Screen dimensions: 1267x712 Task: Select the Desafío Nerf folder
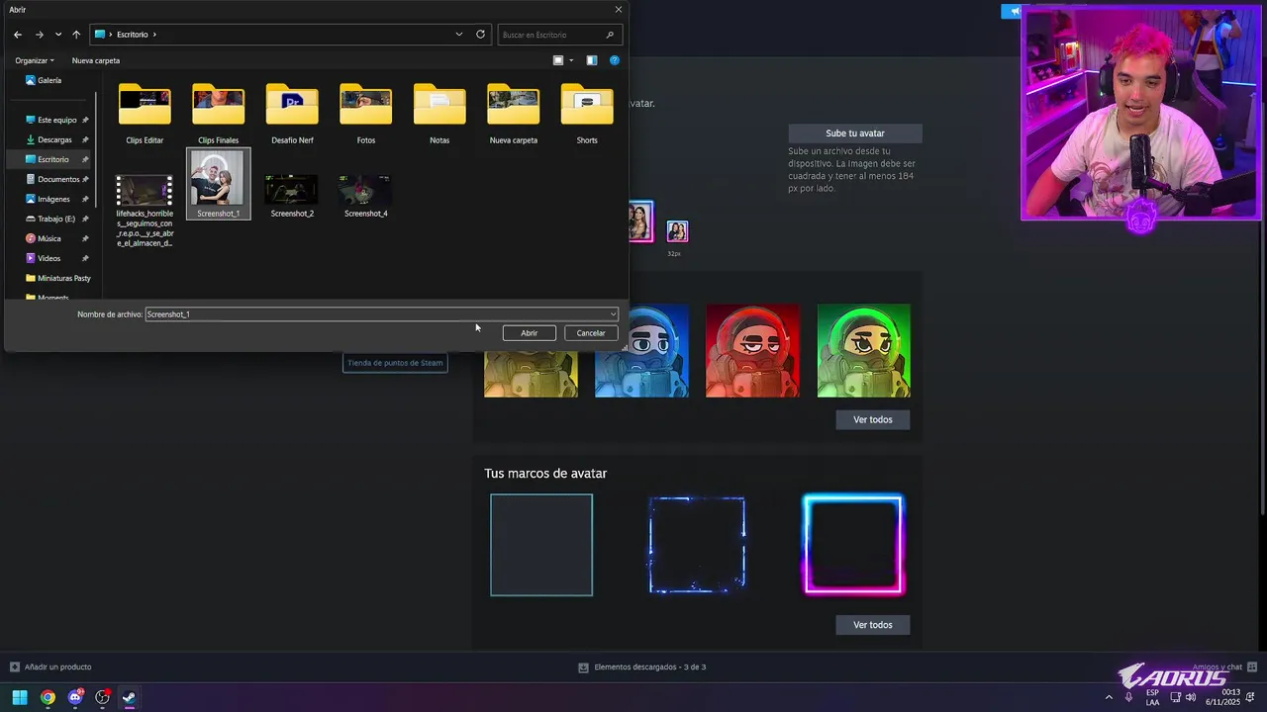[292, 114]
